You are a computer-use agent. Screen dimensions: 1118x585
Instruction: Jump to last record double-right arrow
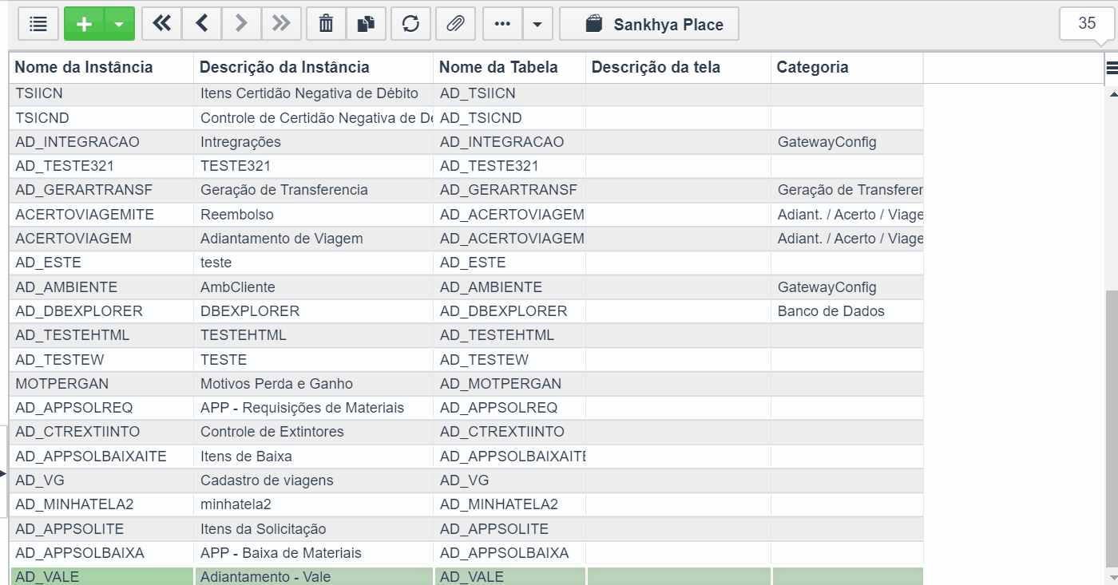(281, 24)
